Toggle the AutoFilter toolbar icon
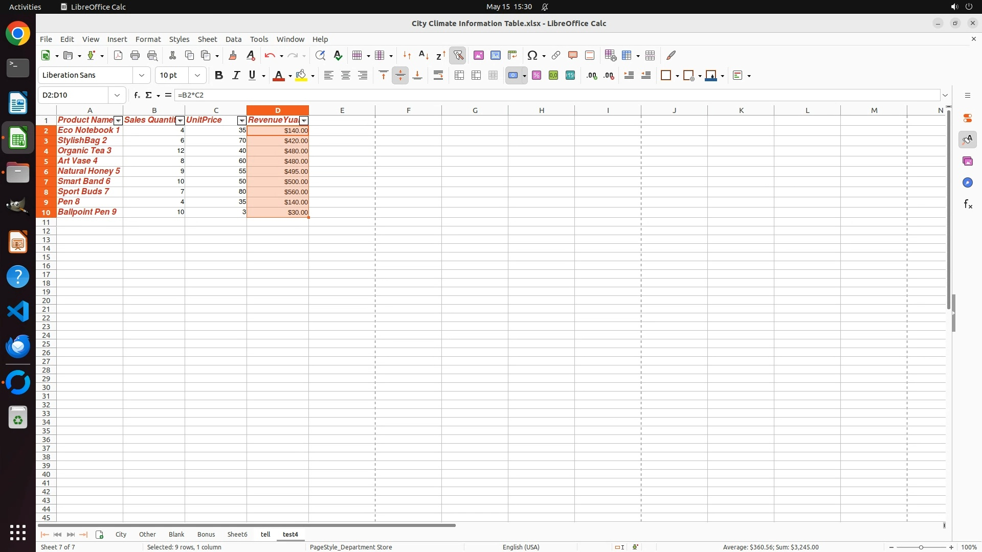Screen dimensions: 982x552 pos(458,55)
